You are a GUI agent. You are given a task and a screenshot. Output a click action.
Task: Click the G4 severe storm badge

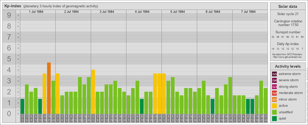tap(274, 80)
